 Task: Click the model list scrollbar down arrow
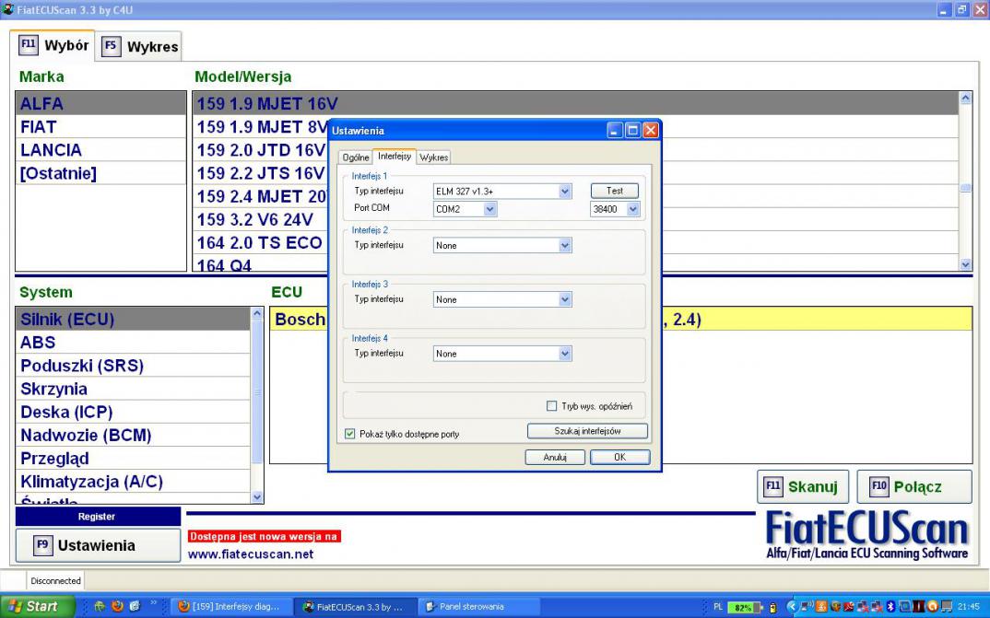[x=965, y=265]
